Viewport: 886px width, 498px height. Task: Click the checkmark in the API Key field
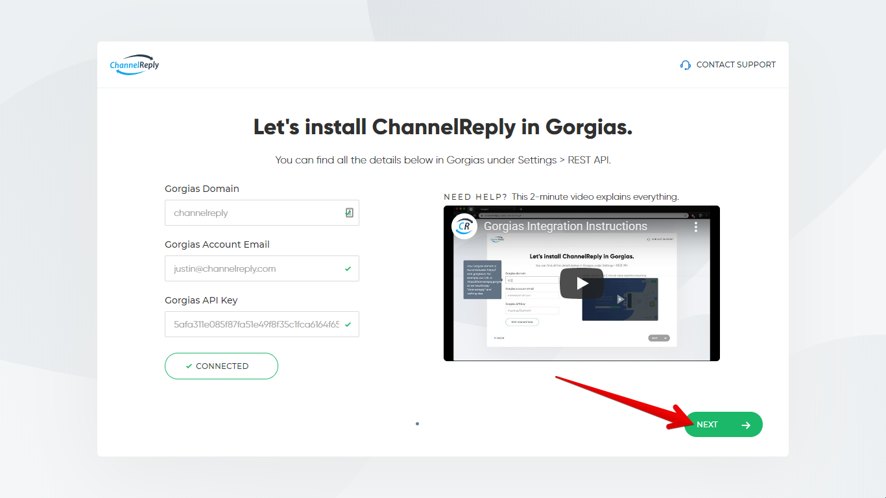click(x=348, y=324)
